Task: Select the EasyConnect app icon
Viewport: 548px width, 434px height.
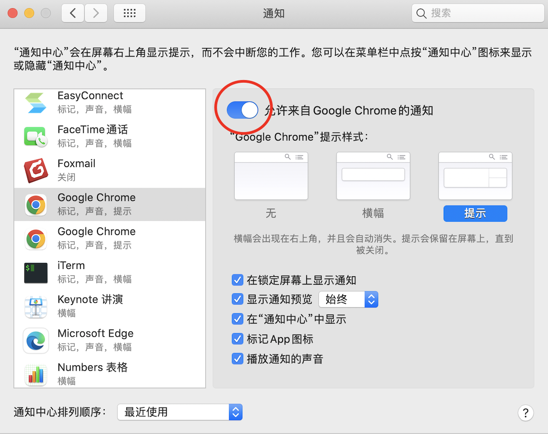Action: point(36,103)
